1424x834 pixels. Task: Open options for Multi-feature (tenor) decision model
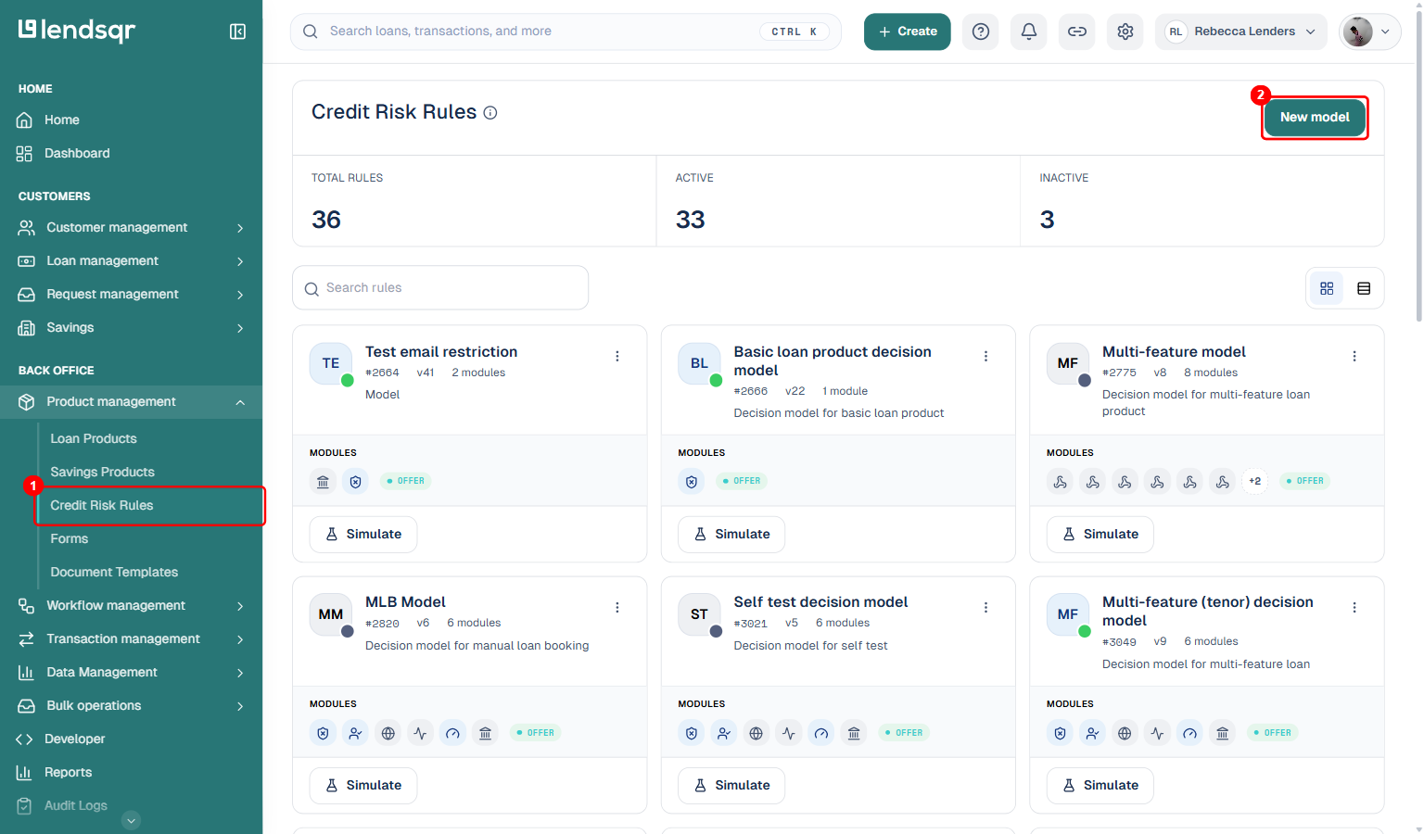point(1354,607)
